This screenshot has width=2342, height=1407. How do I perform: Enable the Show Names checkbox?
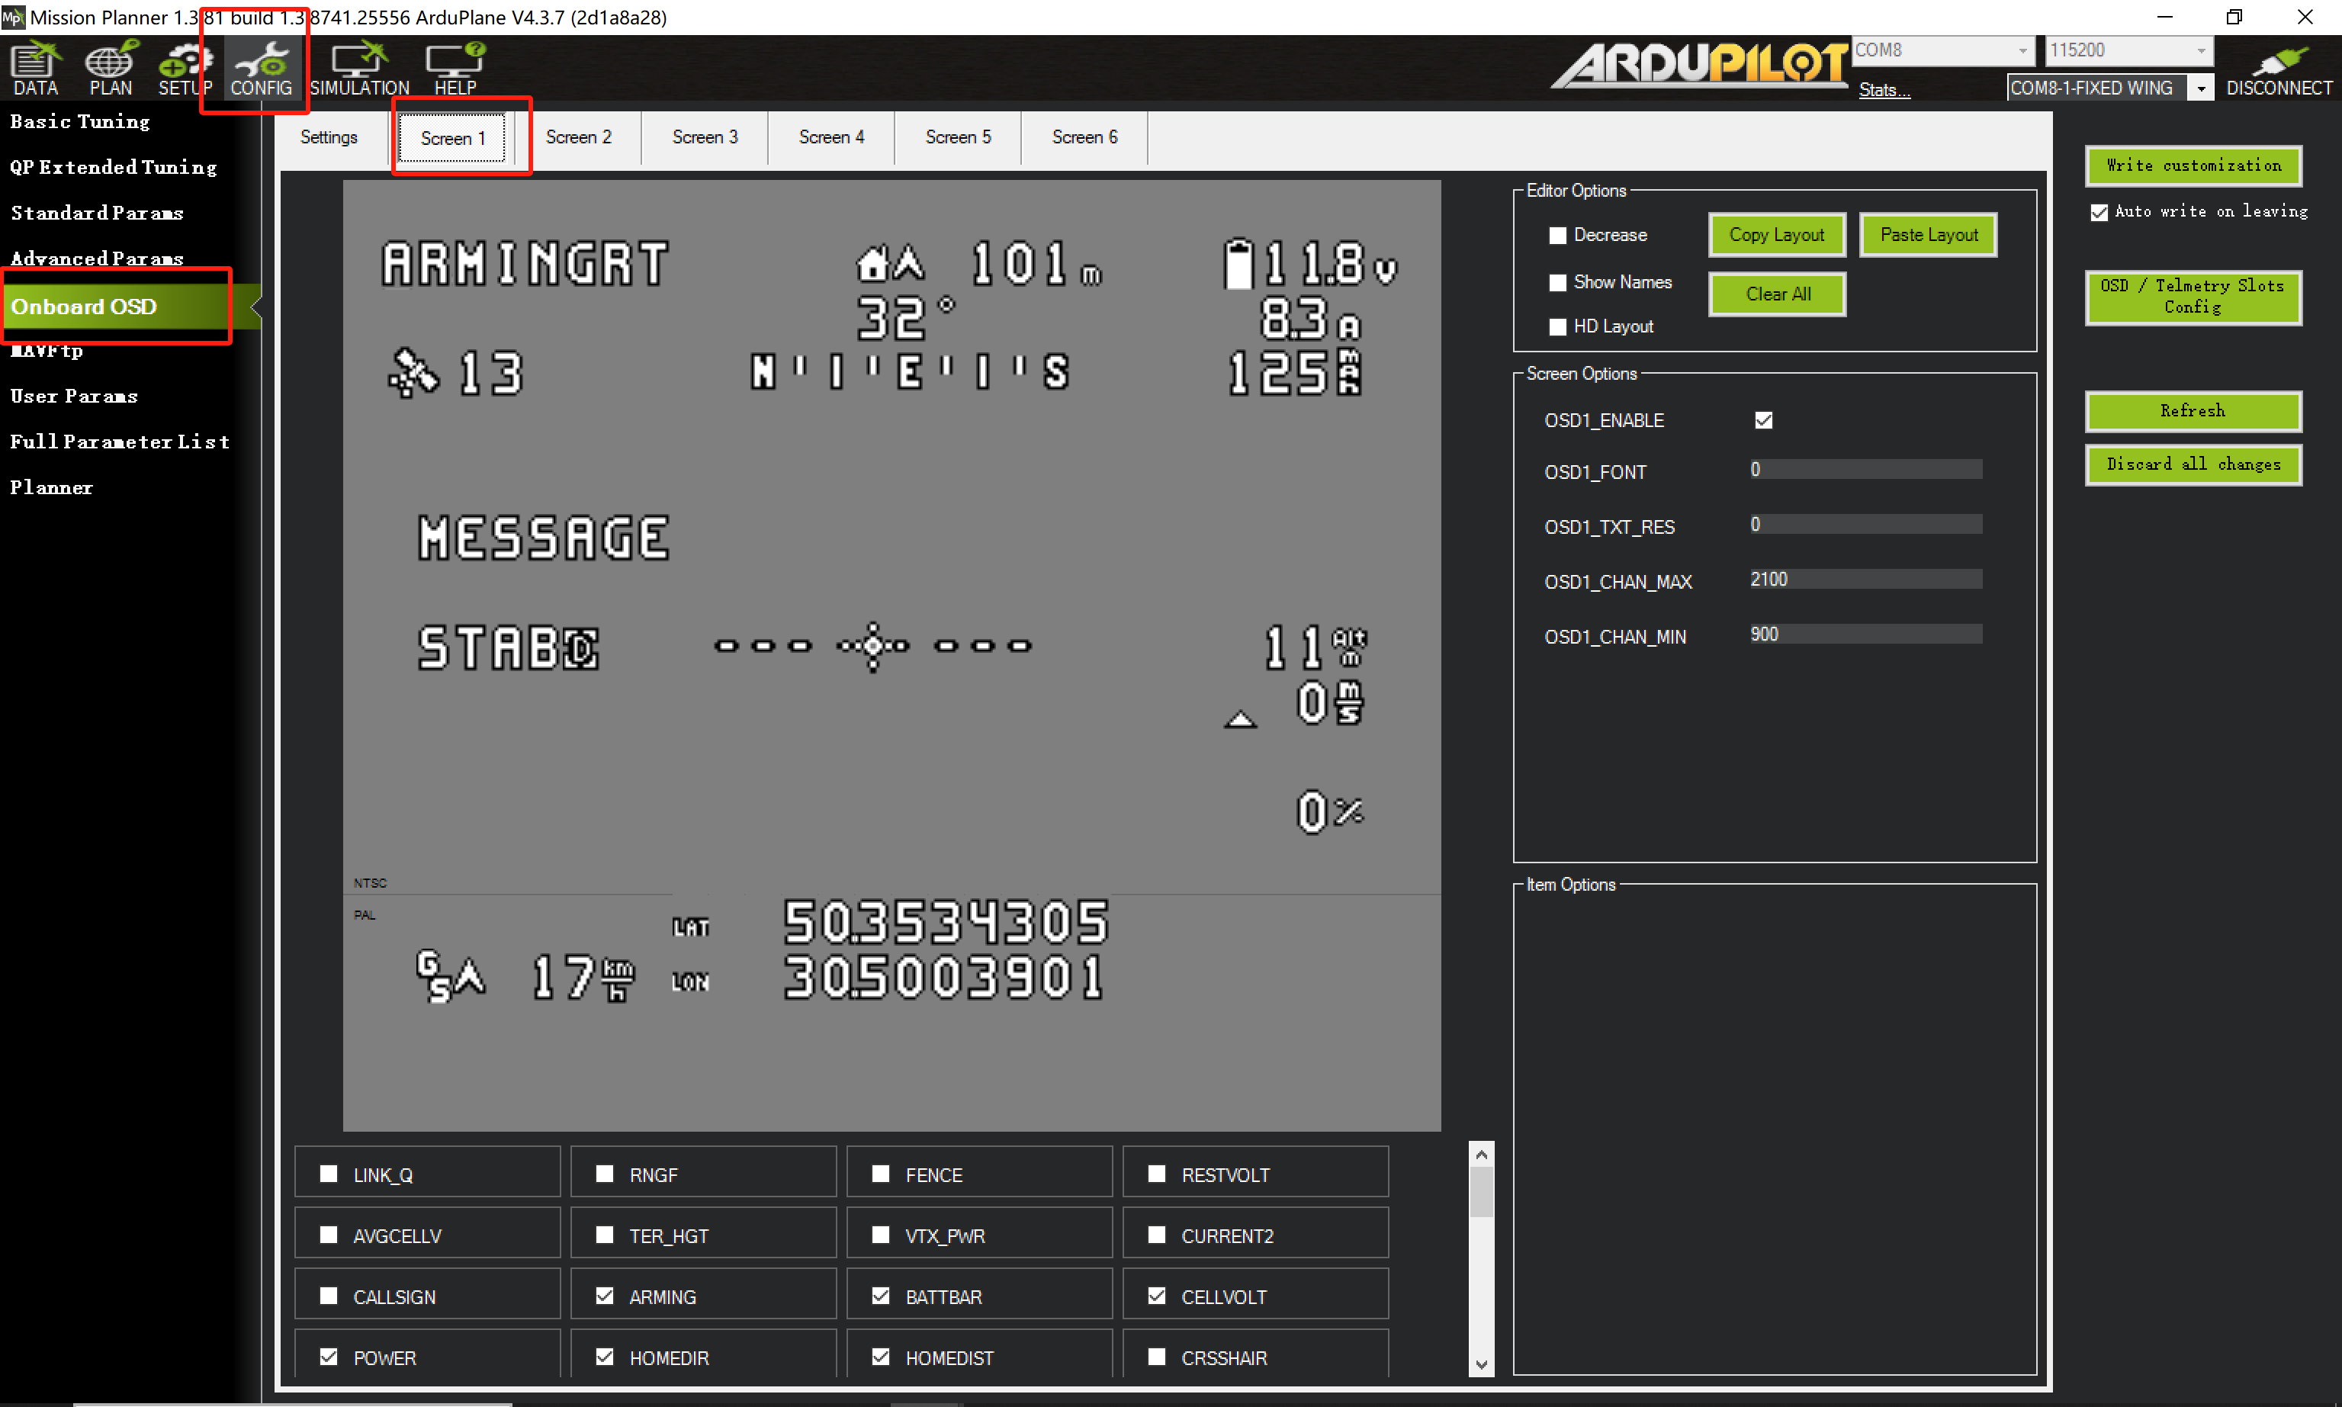pyautogui.click(x=1557, y=282)
